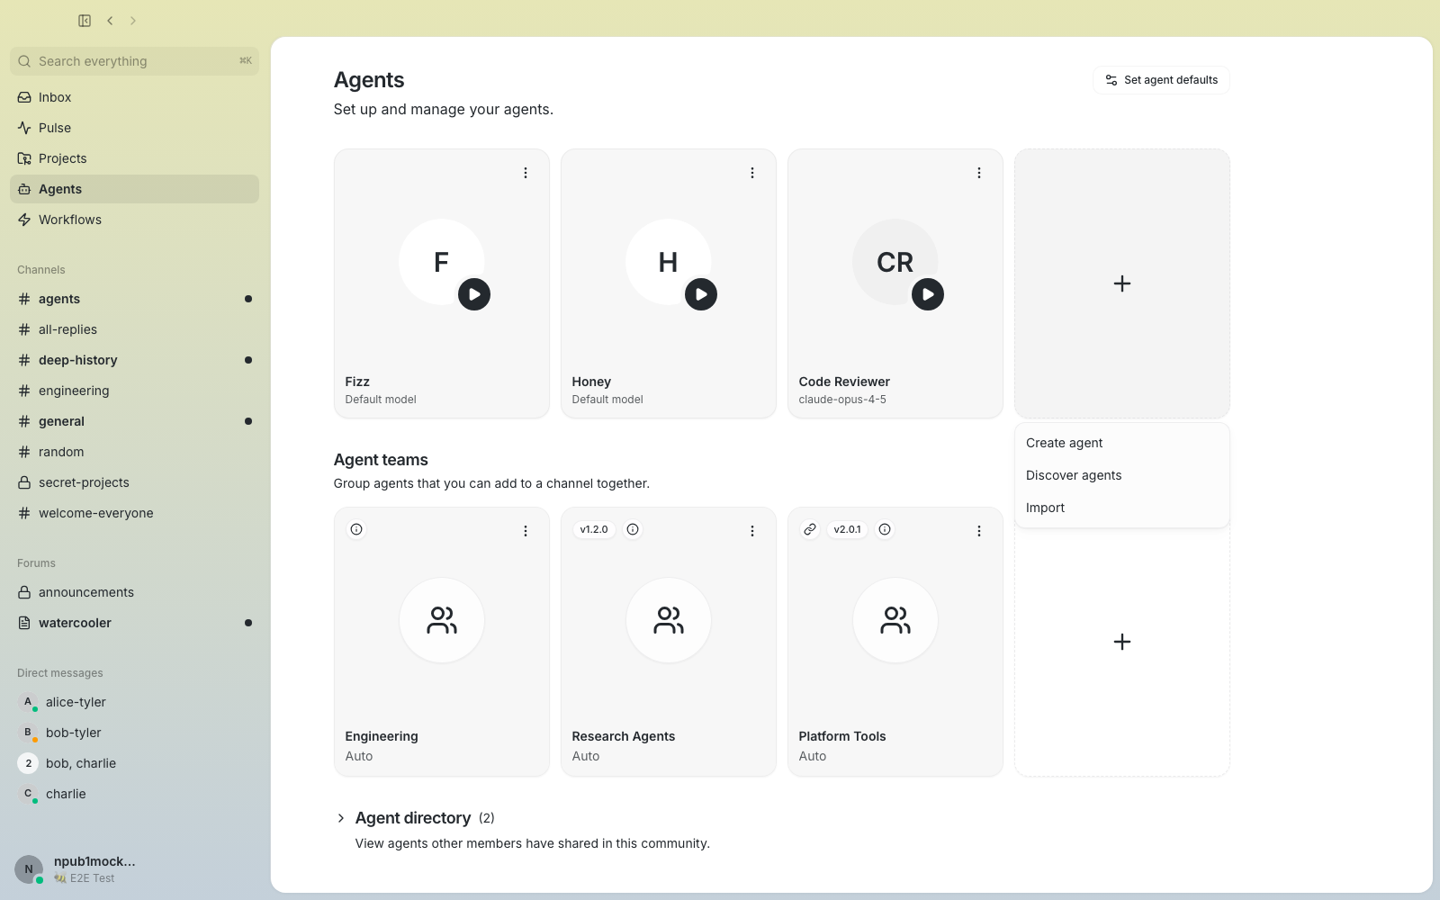The width and height of the screenshot is (1440, 900).
Task: Open the engineering channel
Action: pos(134,391)
